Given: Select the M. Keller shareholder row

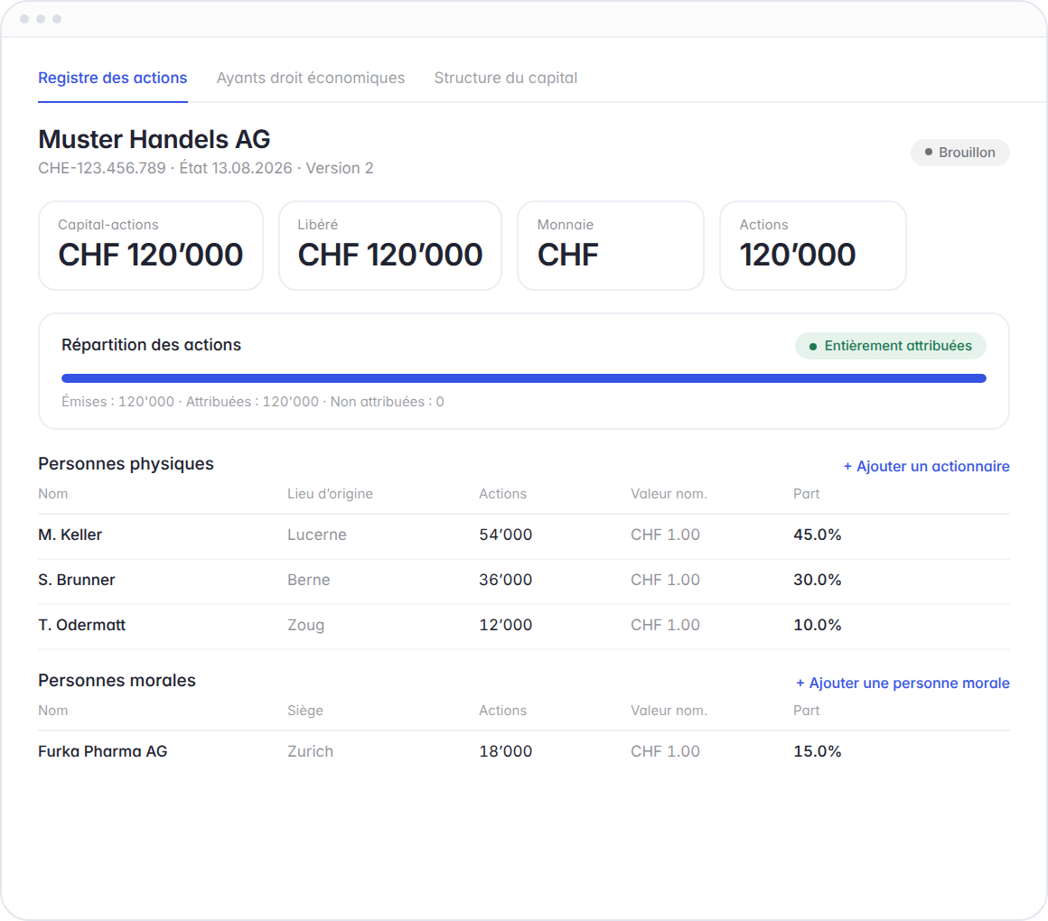Looking at the screenshot, I should [x=524, y=535].
